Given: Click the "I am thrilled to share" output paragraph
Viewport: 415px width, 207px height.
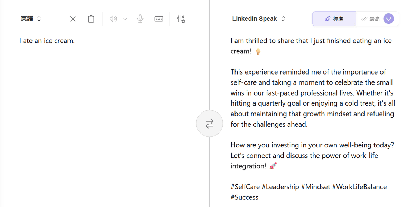Looking at the screenshot, I should click(x=311, y=46).
